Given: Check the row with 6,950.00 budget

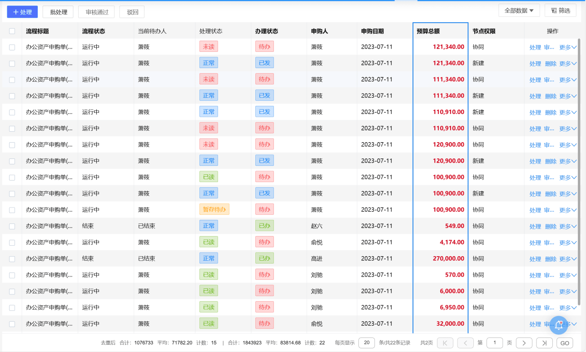Looking at the screenshot, I should pos(12,308).
